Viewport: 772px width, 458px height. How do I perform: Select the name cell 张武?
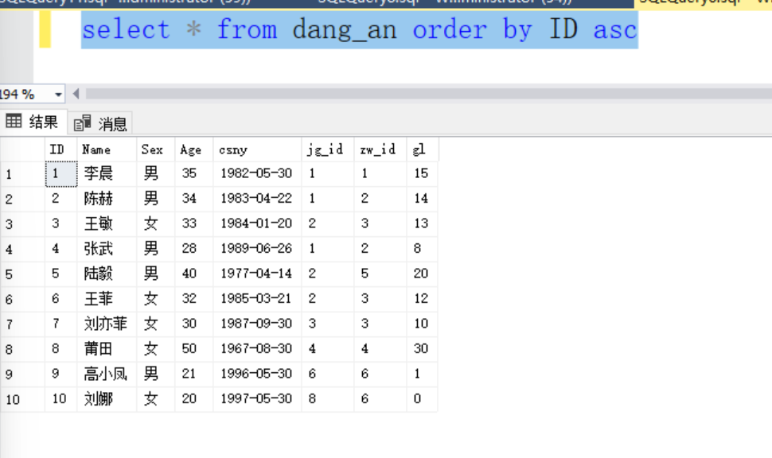tap(107, 249)
